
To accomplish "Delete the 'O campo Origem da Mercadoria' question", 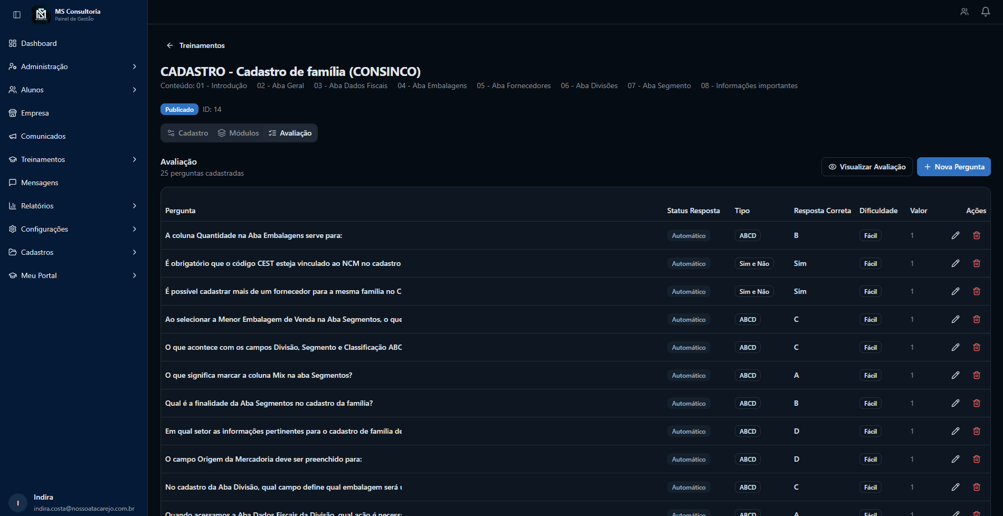I will coord(977,459).
